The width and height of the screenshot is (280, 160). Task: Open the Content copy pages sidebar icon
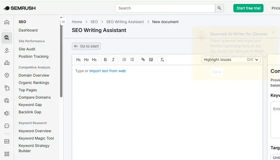pyautogui.click(x=7, y=88)
